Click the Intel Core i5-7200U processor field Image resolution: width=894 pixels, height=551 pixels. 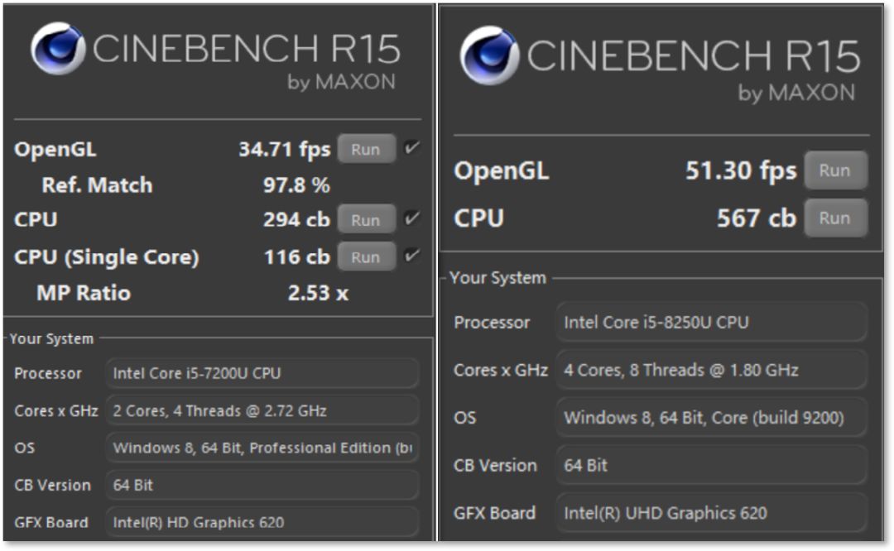[x=262, y=373]
